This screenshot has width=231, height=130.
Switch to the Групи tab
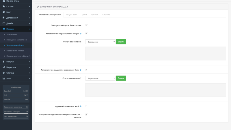(x=84, y=15)
